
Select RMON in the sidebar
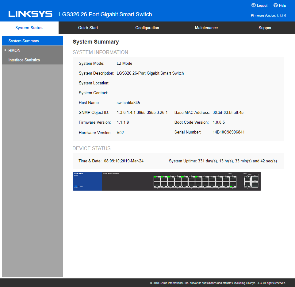point(14,50)
